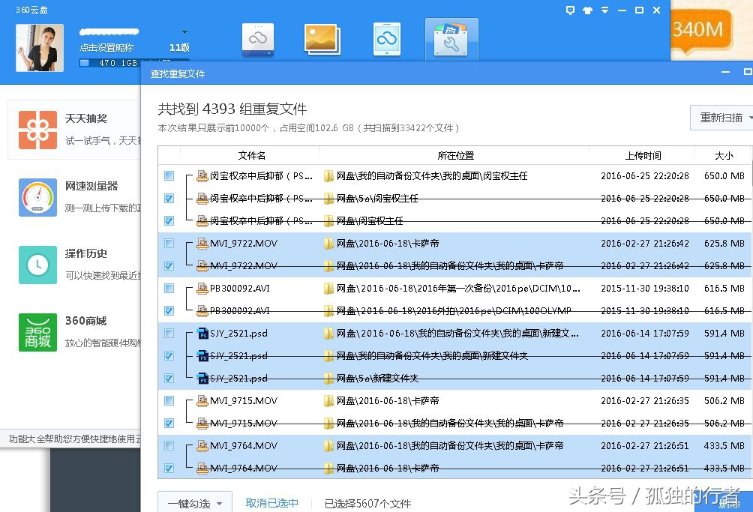Open the mobile device sync icon

386,38
